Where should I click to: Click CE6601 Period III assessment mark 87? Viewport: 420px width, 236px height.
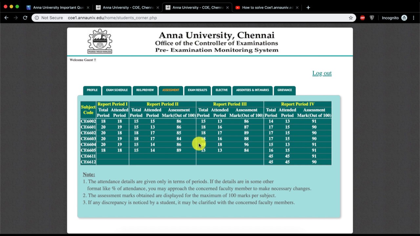coord(246,127)
